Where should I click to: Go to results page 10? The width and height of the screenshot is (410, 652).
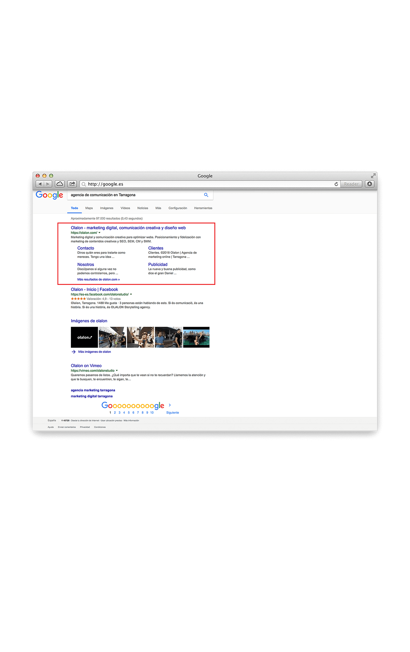[x=152, y=413]
